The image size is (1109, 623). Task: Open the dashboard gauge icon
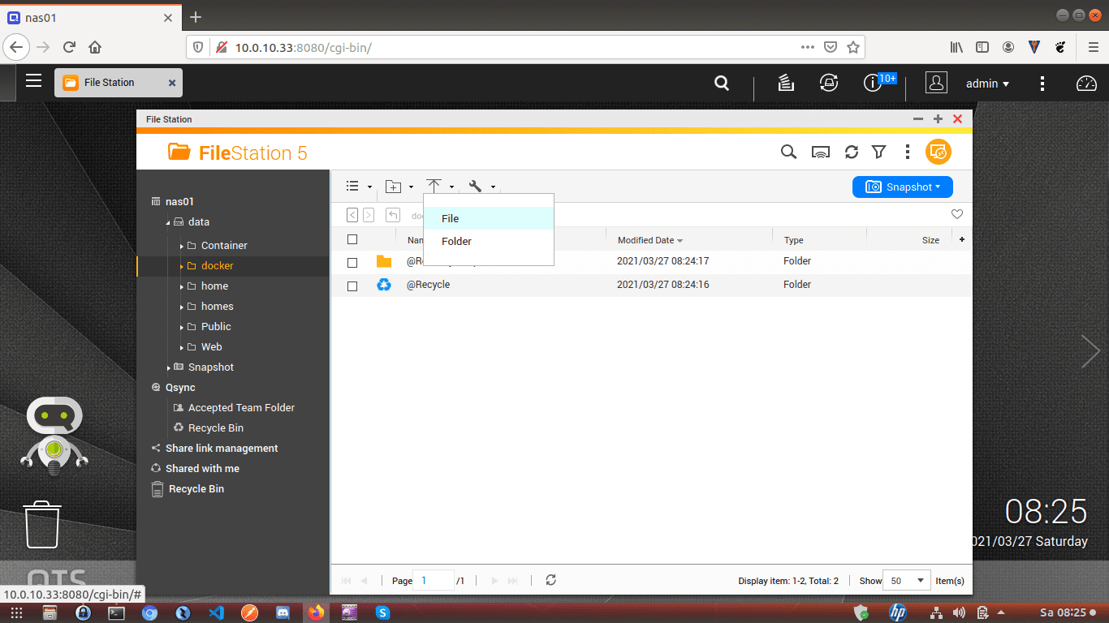1086,83
